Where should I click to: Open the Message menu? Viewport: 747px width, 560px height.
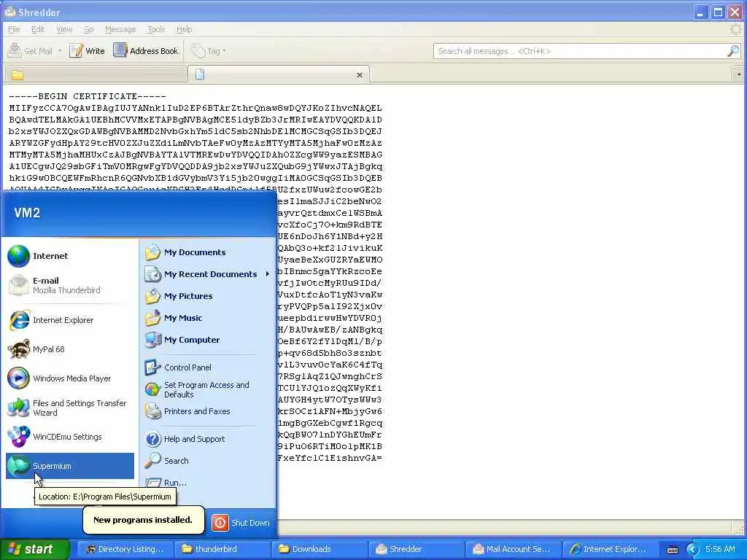(120, 29)
